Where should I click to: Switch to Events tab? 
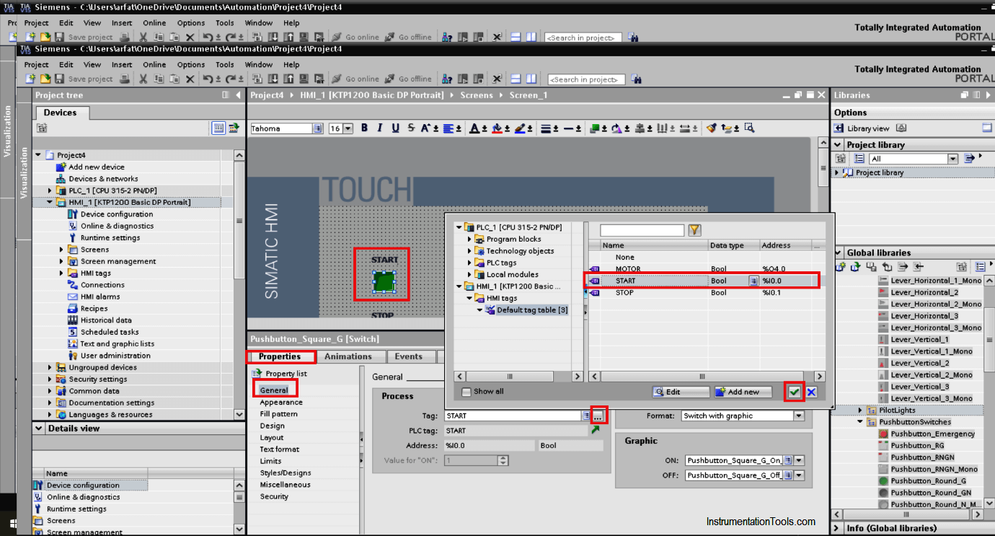pyautogui.click(x=408, y=356)
